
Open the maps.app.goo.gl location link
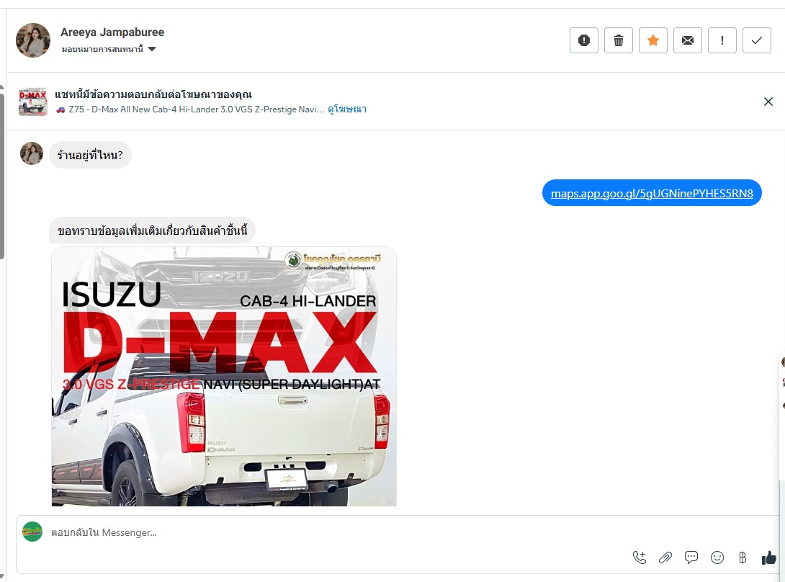pos(652,193)
